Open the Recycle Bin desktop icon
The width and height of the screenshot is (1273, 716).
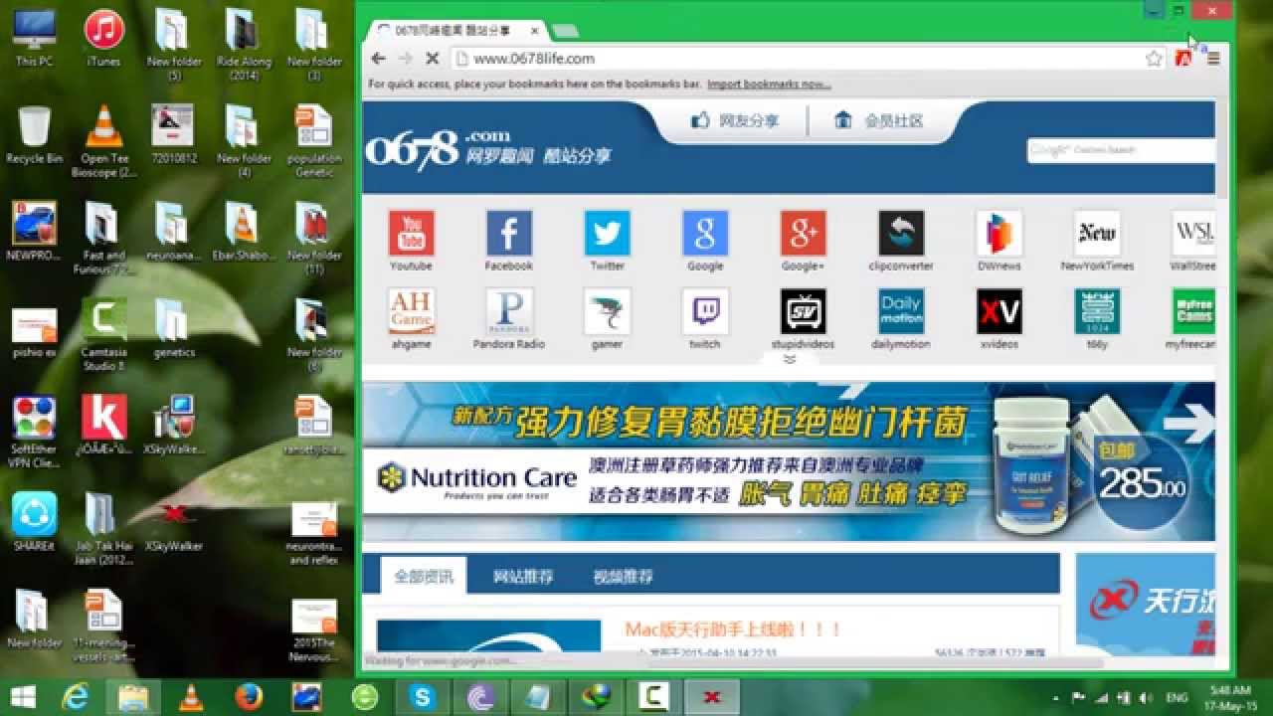[x=34, y=134]
